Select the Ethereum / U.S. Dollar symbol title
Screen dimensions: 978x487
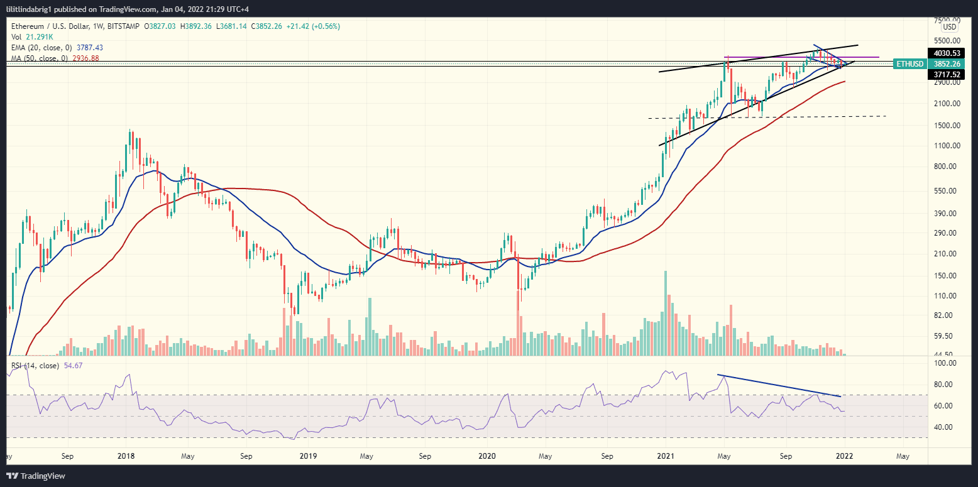tap(50, 26)
